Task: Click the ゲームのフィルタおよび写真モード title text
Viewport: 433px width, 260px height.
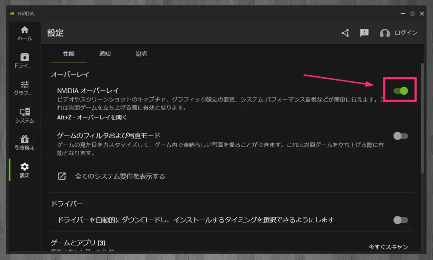Action: point(109,136)
